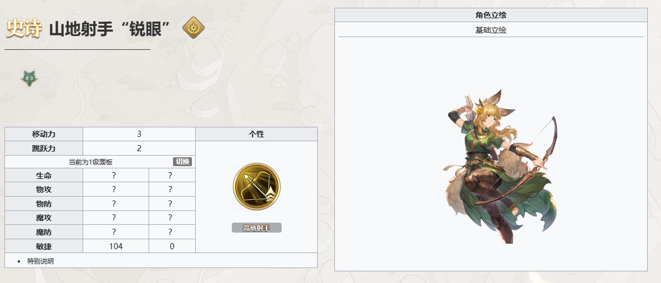Click the 当前为1级面板 status text
The width and height of the screenshot is (661, 283).
(90, 162)
